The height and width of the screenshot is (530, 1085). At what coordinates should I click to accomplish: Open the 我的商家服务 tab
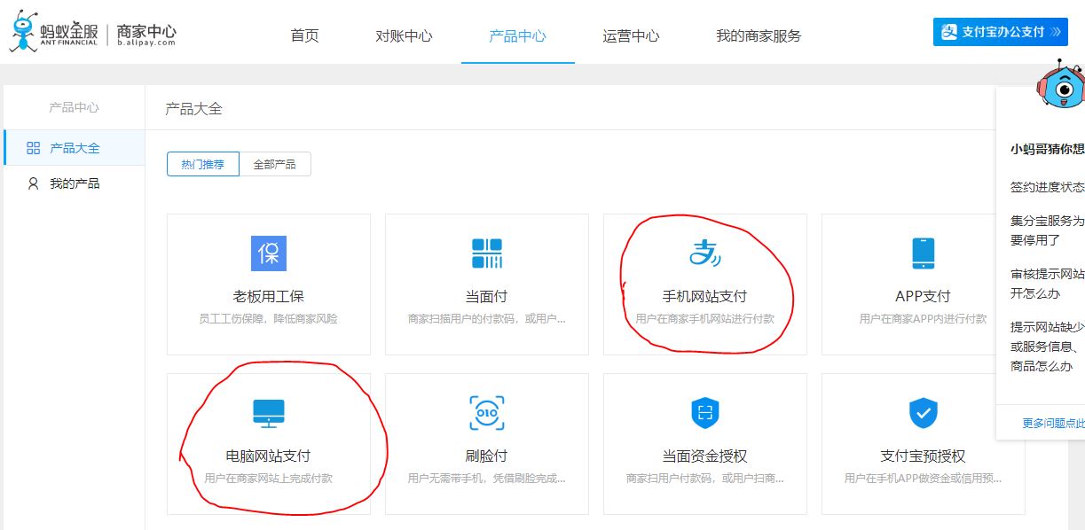[759, 35]
